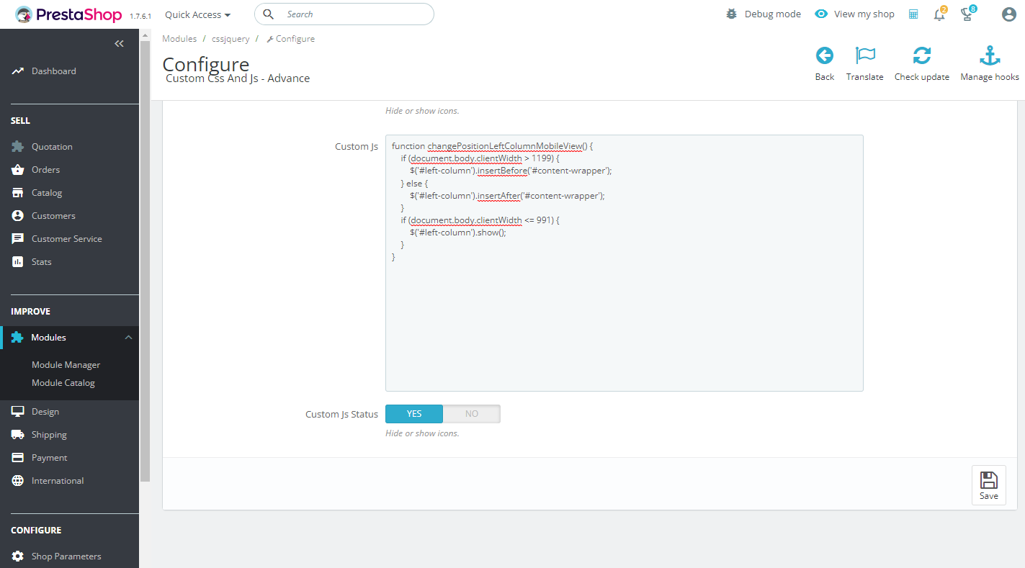Set Custom Js Status to NO

coord(472,414)
